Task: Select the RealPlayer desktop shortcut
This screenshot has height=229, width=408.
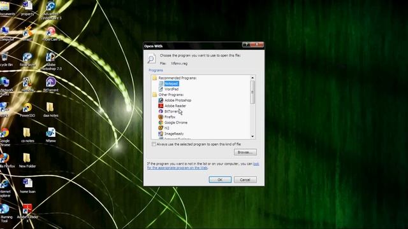Action: coord(27,59)
